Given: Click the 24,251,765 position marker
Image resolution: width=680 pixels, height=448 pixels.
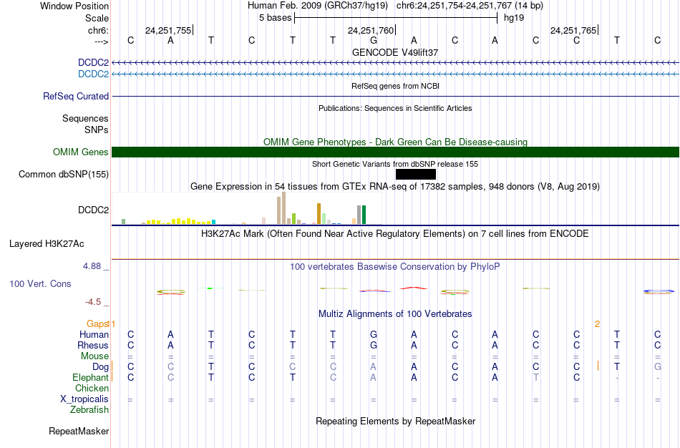Looking at the screenshot, I should [x=573, y=30].
